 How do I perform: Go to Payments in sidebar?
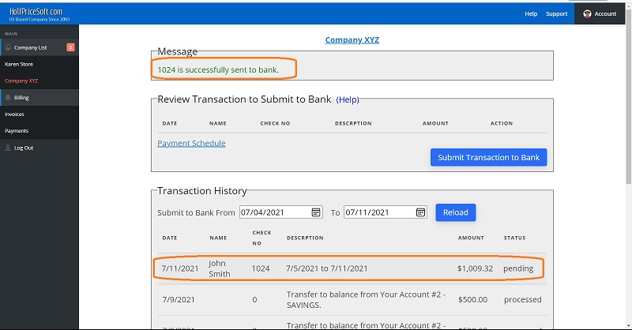(x=17, y=130)
